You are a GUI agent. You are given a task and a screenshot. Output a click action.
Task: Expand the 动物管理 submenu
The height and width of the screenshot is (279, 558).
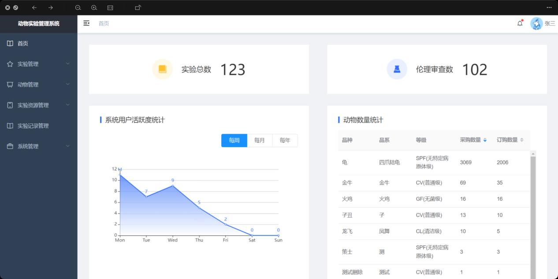pyautogui.click(x=67, y=84)
